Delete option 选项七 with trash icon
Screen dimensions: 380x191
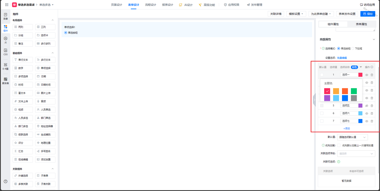click(x=372, y=121)
